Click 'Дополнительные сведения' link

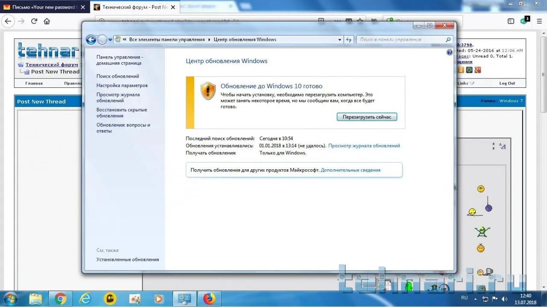tap(350, 170)
